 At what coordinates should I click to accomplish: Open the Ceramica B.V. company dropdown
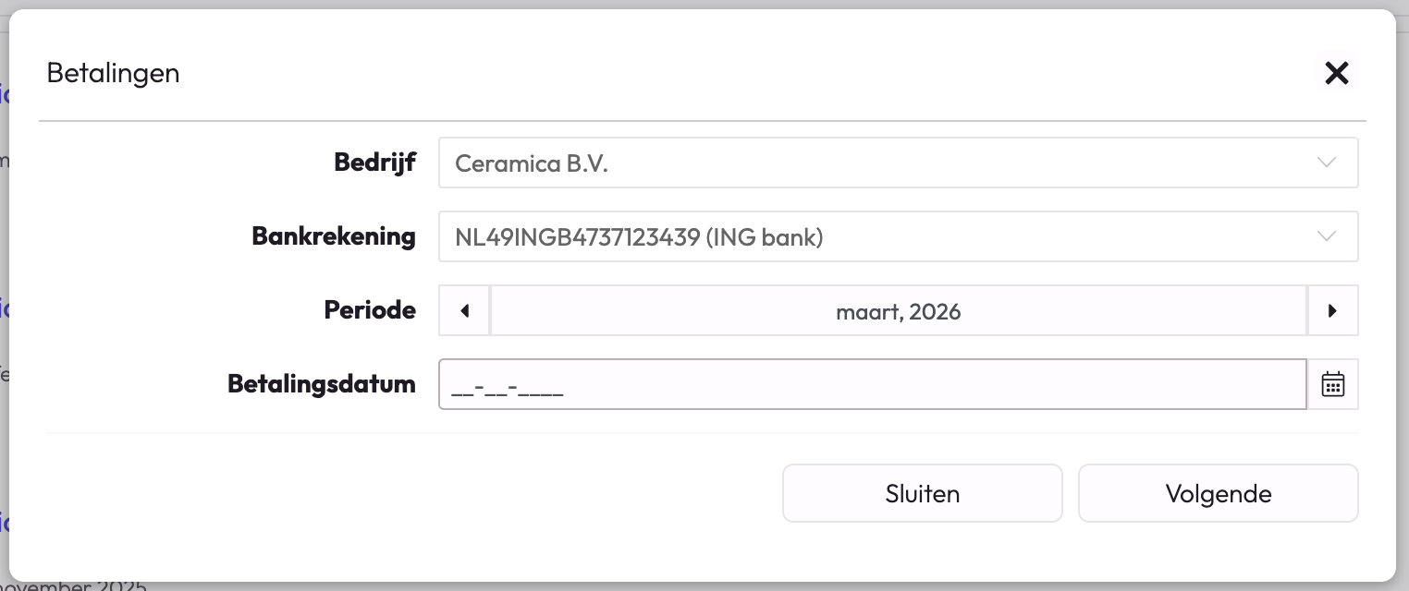tap(878, 163)
